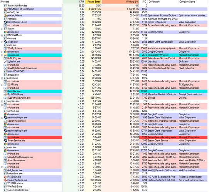The width and height of the screenshot is (209, 192).
Task: Select the RadeonSettings.exe red icon
Action: [5, 180]
